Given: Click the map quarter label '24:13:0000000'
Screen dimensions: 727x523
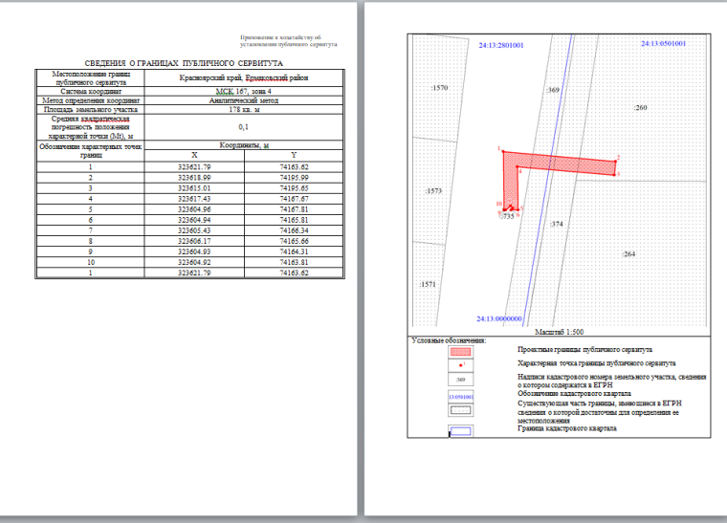Looking at the screenshot, I should pos(499,319).
